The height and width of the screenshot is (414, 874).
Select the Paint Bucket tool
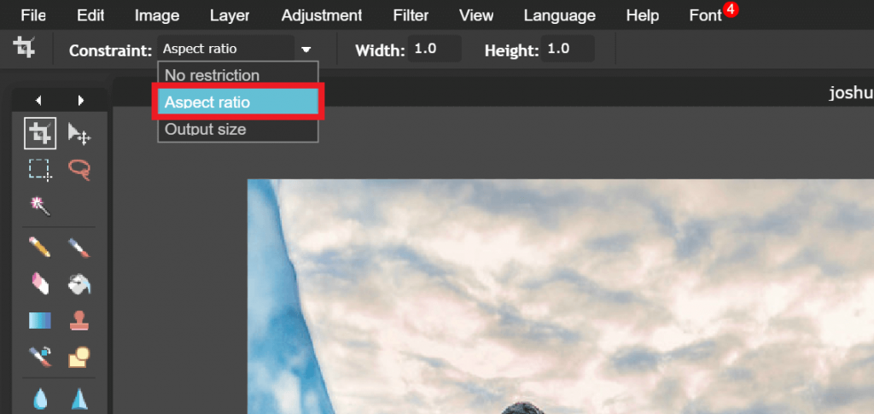(x=79, y=283)
